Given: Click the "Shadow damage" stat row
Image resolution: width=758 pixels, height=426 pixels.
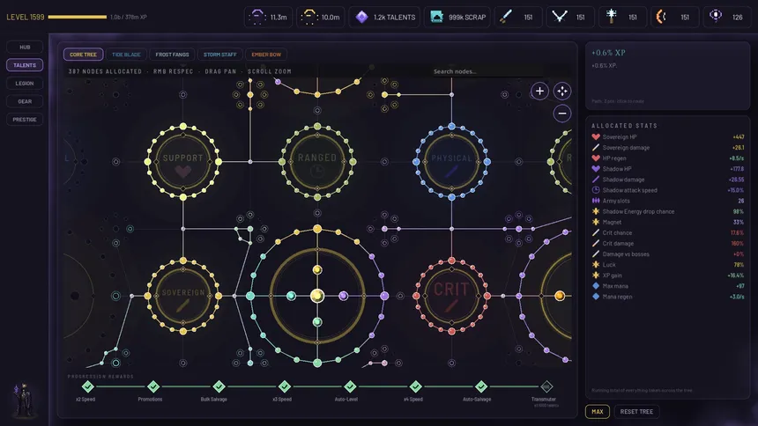Looking at the screenshot, I should (667, 180).
